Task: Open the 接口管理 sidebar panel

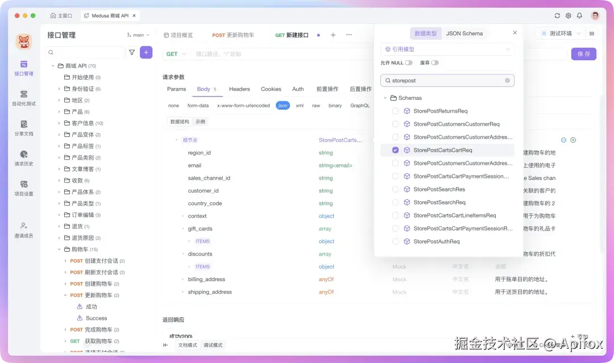Action: 22,68
